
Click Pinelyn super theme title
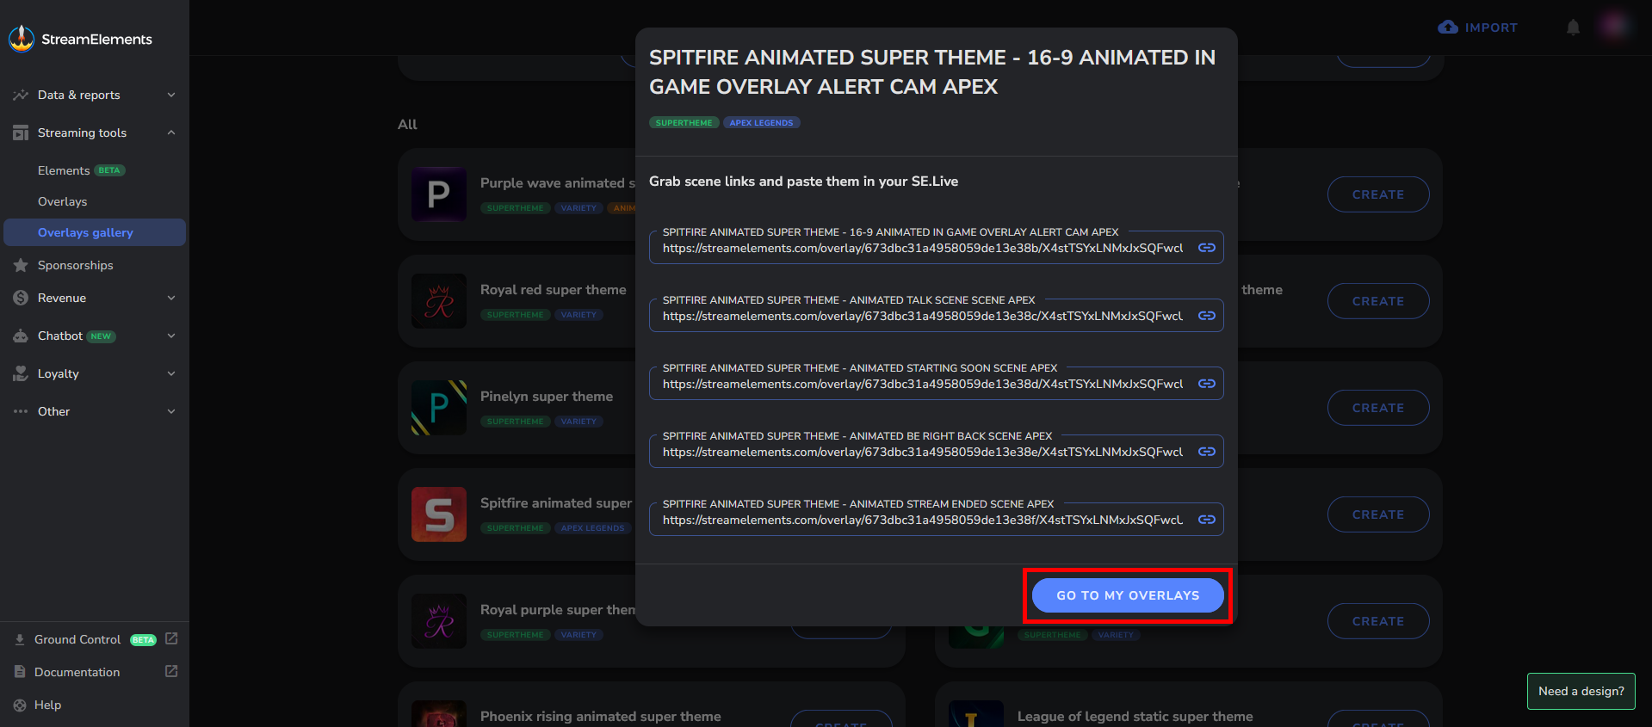point(547,397)
